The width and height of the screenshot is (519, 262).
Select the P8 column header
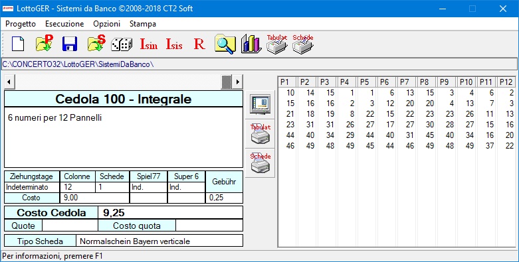tap(427, 82)
